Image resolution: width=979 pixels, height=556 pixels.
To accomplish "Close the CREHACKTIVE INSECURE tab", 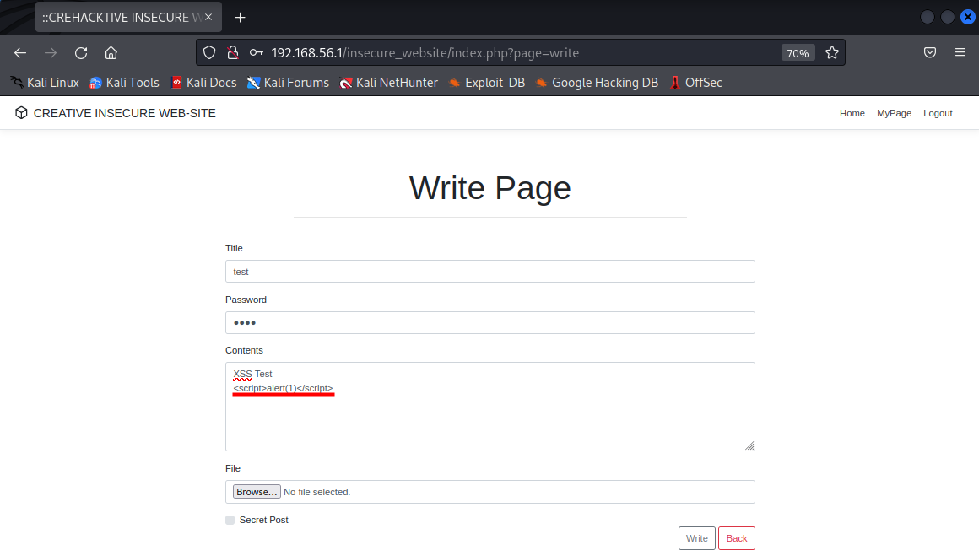I will click(208, 18).
